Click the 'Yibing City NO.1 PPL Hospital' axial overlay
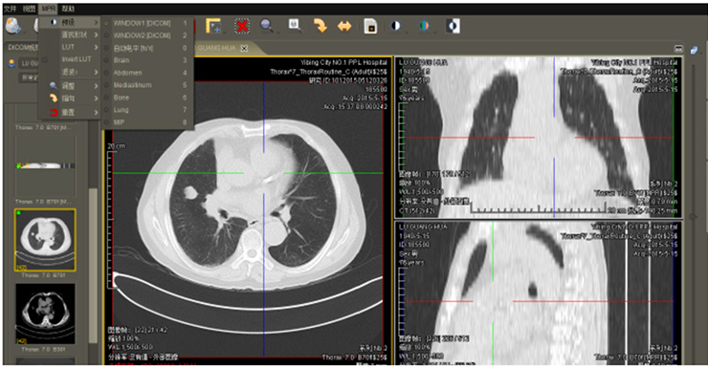This screenshot has width=708, height=368. tap(343, 62)
